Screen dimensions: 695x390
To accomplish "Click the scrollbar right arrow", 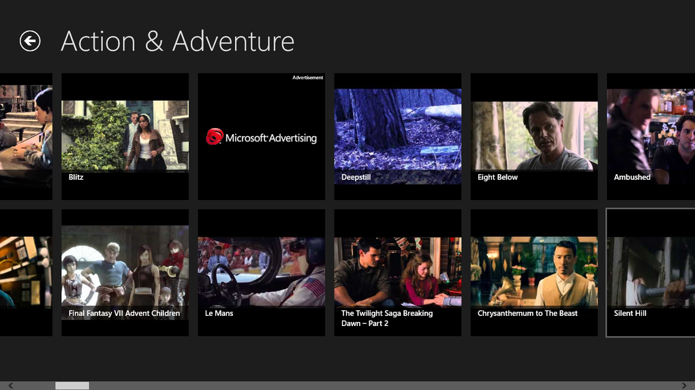I will point(684,385).
